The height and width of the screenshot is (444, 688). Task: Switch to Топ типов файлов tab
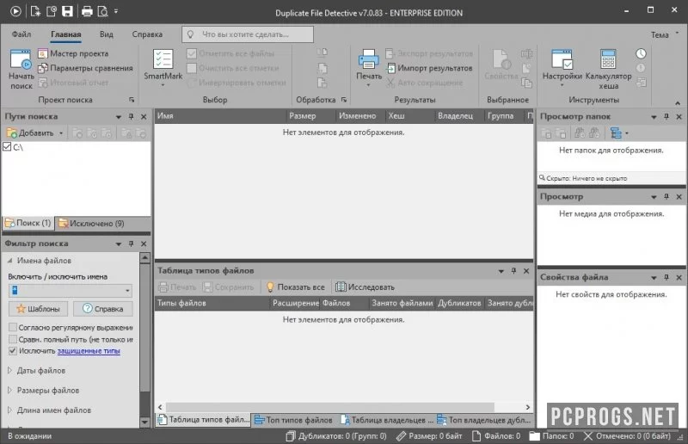pos(293,420)
